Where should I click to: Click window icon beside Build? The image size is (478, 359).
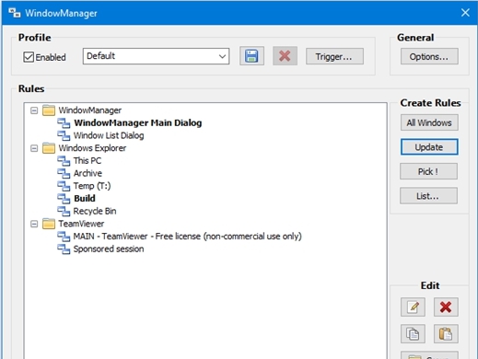click(x=64, y=199)
